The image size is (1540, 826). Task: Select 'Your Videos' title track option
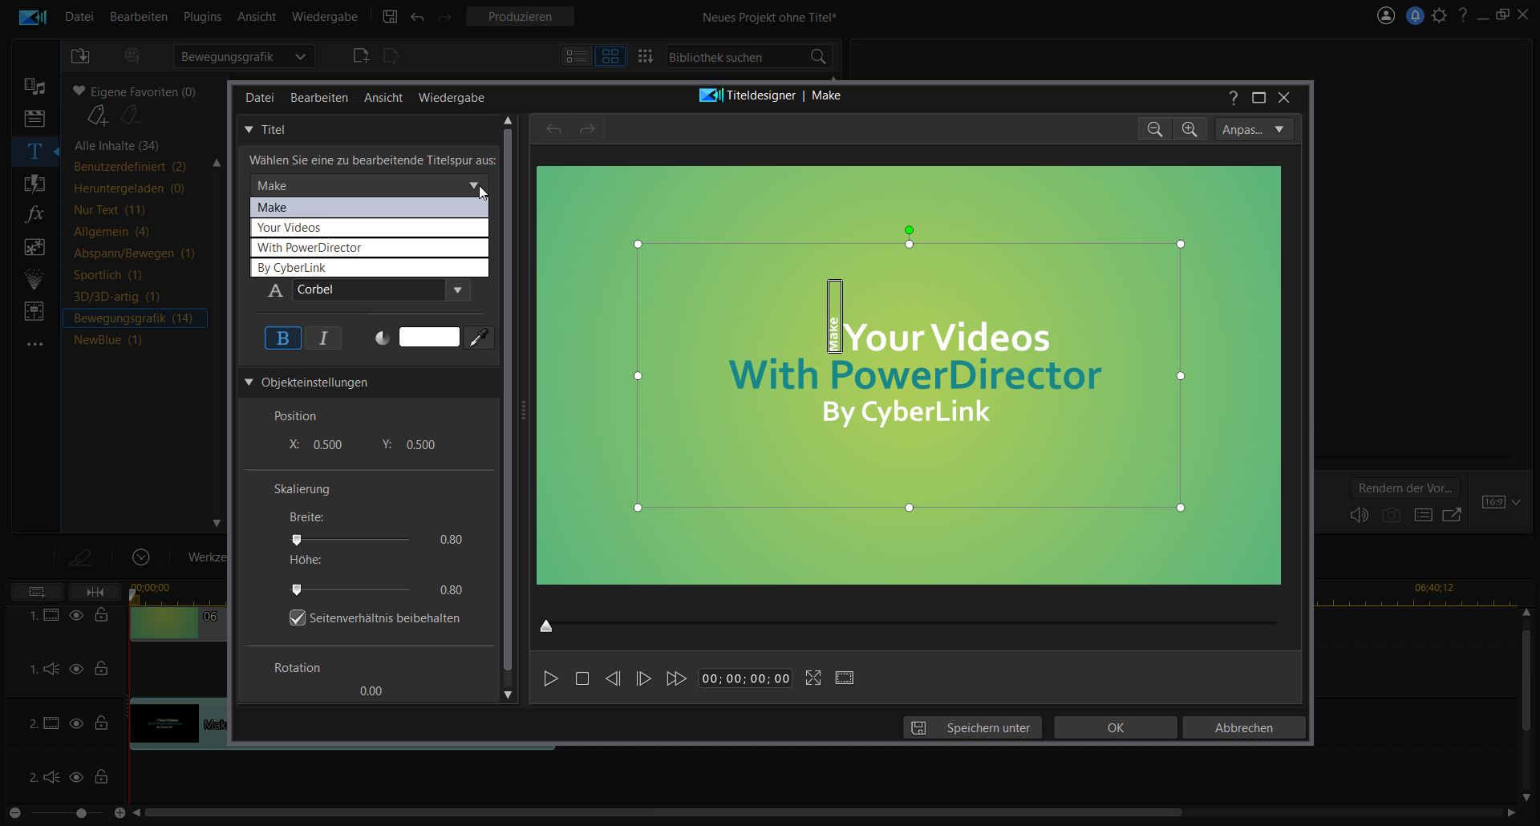click(369, 228)
